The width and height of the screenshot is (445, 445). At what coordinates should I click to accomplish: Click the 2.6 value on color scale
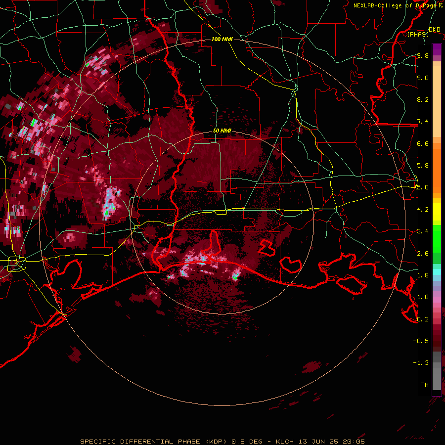[x=423, y=254]
